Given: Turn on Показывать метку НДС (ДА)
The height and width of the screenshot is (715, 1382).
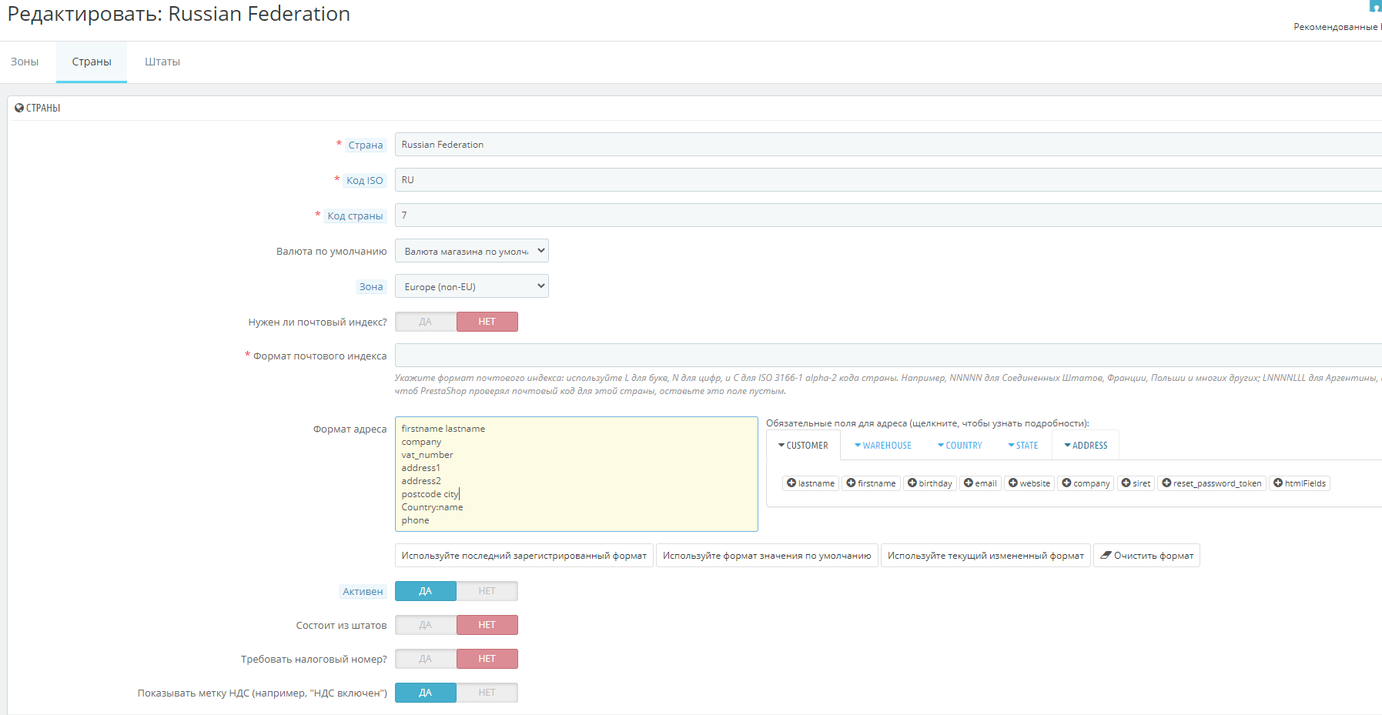Looking at the screenshot, I should pyautogui.click(x=426, y=693).
